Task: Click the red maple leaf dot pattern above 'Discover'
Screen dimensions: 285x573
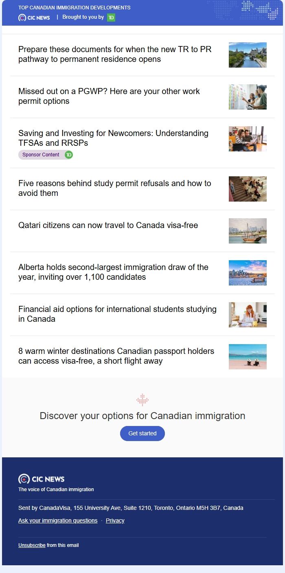Action: (x=142, y=400)
